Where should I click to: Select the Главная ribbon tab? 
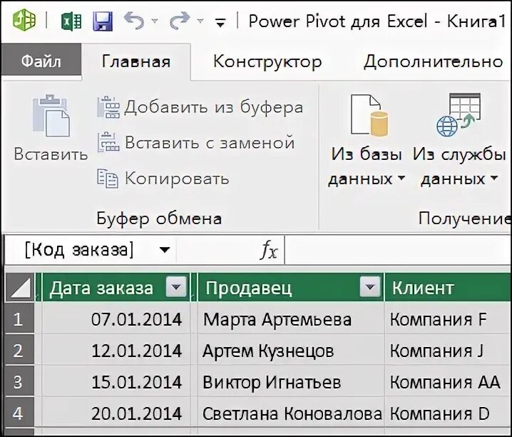[135, 61]
